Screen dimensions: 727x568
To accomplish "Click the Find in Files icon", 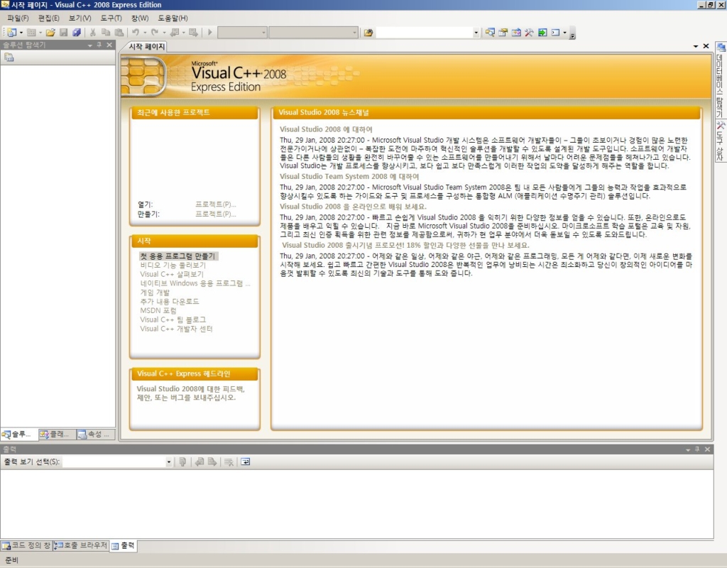I will click(368, 33).
